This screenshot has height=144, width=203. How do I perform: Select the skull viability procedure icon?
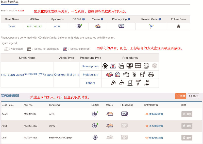click(x=105, y=66)
